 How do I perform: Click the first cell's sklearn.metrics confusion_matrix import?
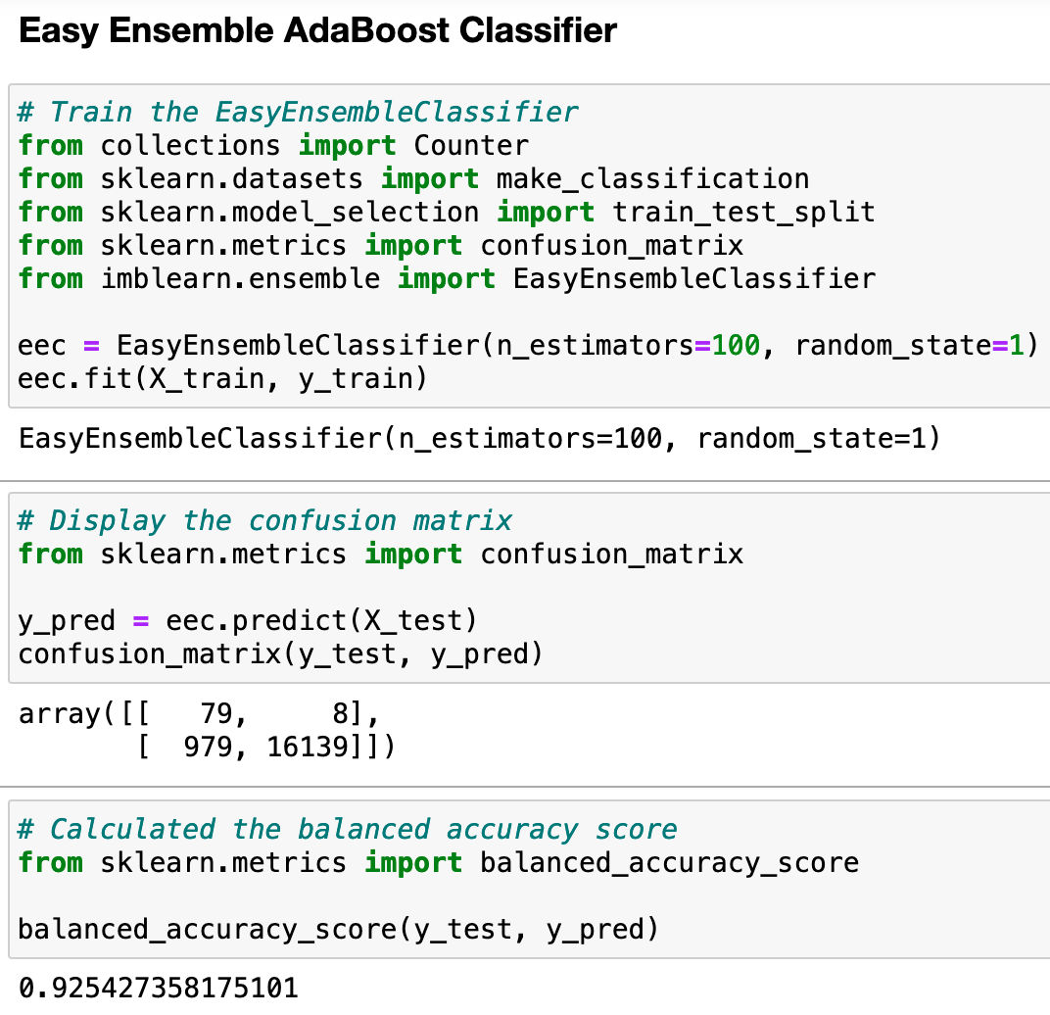pyautogui.click(x=380, y=246)
